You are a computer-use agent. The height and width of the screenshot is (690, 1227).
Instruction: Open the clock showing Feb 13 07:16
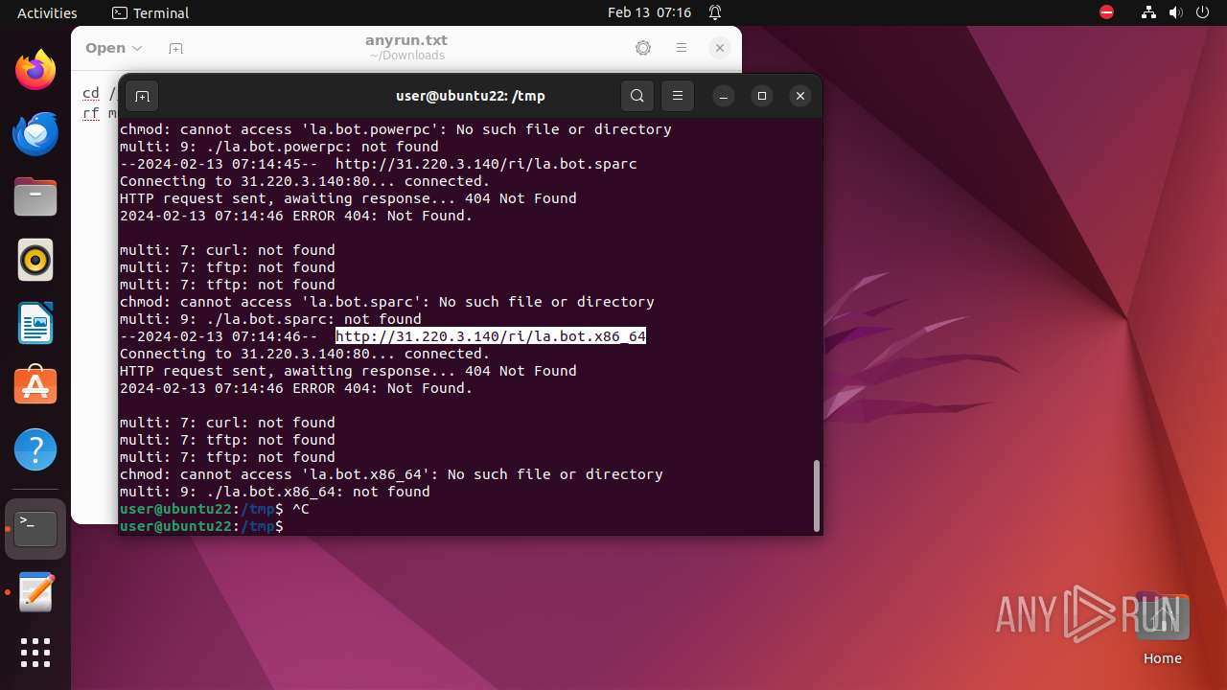649,12
